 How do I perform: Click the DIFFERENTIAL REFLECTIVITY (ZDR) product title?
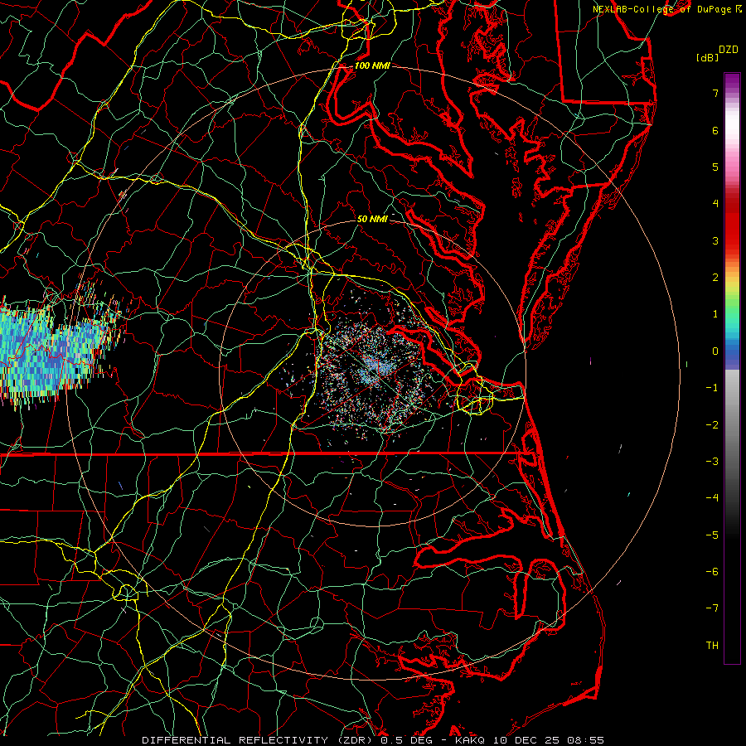(x=258, y=740)
